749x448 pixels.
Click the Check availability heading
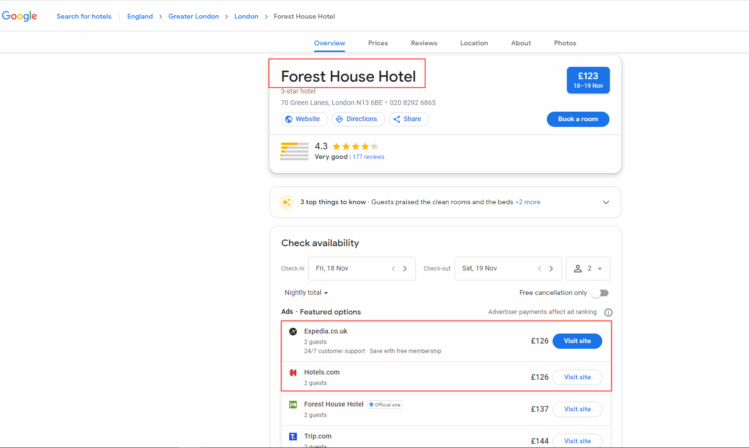(x=320, y=243)
